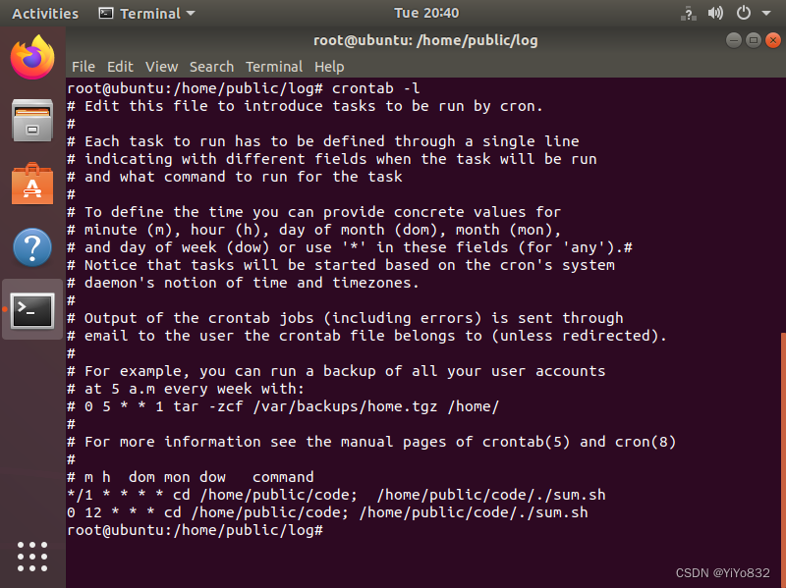Viewport: 786px width, 588px height.
Task: Open the Show Applications grid
Action: [x=31, y=557]
